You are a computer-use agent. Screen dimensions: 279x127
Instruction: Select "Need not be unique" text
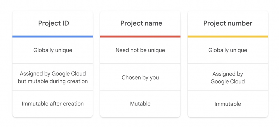[x=140, y=50]
